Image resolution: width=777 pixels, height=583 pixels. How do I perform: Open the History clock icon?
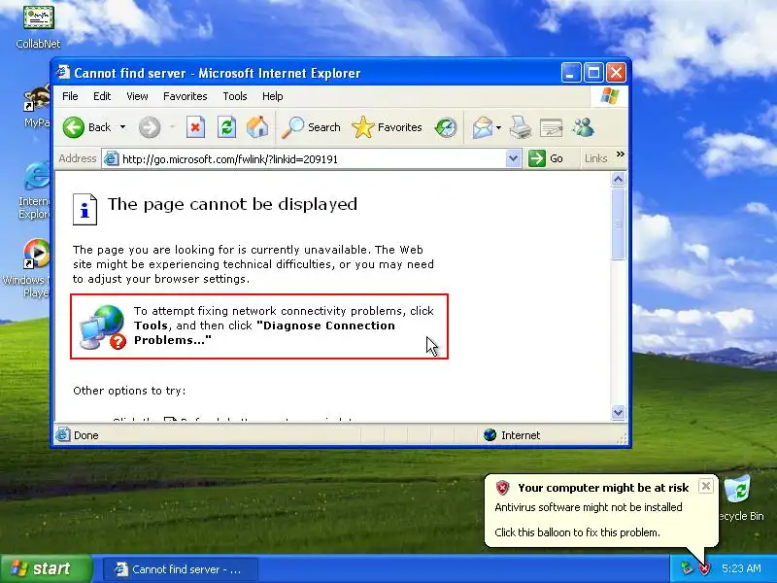point(446,127)
